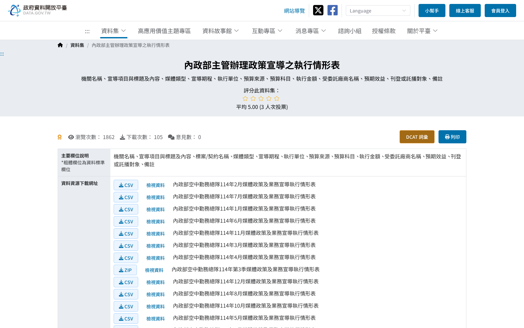Click the text 平均 5.00 (3 人次投票)
The width and height of the screenshot is (524, 328).
coord(262,107)
